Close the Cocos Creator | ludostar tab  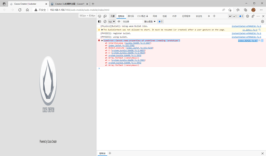pos(46,4)
